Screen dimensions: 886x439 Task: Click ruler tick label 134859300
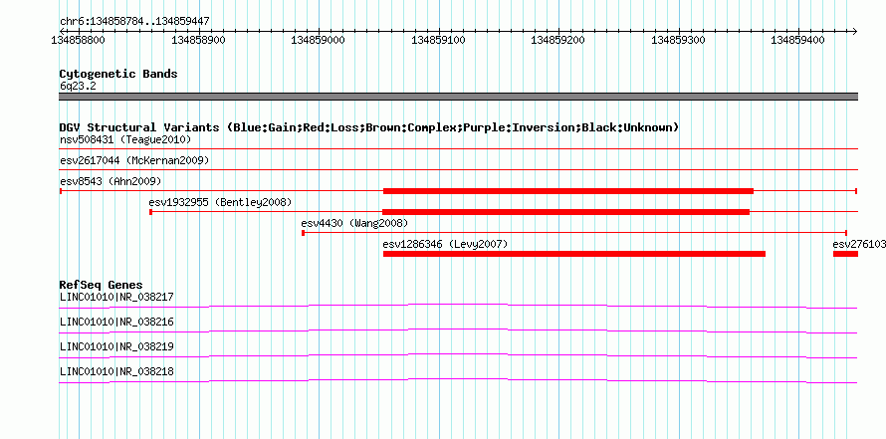click(x=679, y=40)
